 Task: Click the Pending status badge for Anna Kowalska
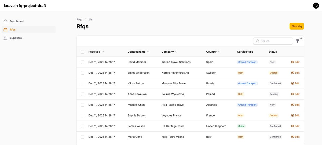[x=274, y=94]
